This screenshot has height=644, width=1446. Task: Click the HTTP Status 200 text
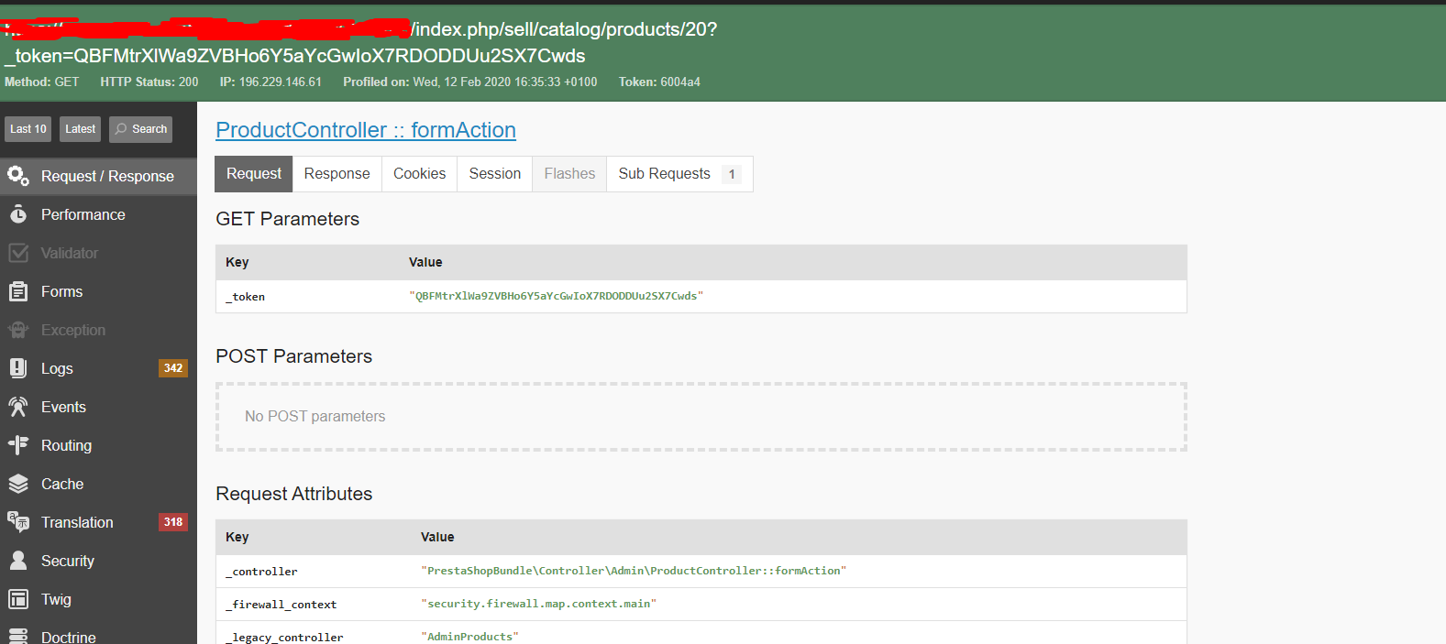pyautogui.click(x=149, y=82)
